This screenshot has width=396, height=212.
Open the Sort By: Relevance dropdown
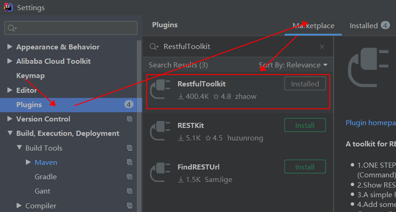click(x=293, y=65)
